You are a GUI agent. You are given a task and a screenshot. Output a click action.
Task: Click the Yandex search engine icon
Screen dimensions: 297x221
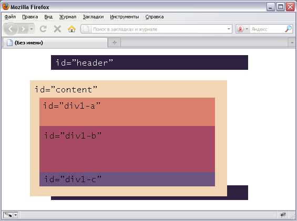[x=240, y=29]
